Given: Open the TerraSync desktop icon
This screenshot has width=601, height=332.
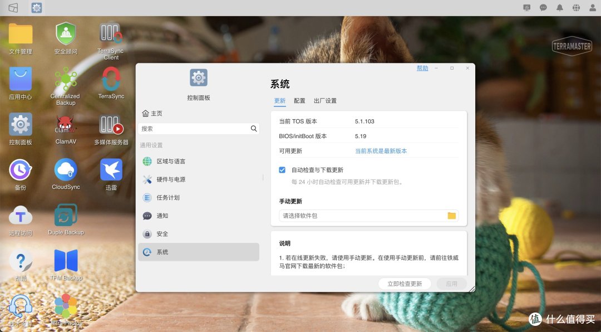Looking at the screenshot, I should point(111,79).
